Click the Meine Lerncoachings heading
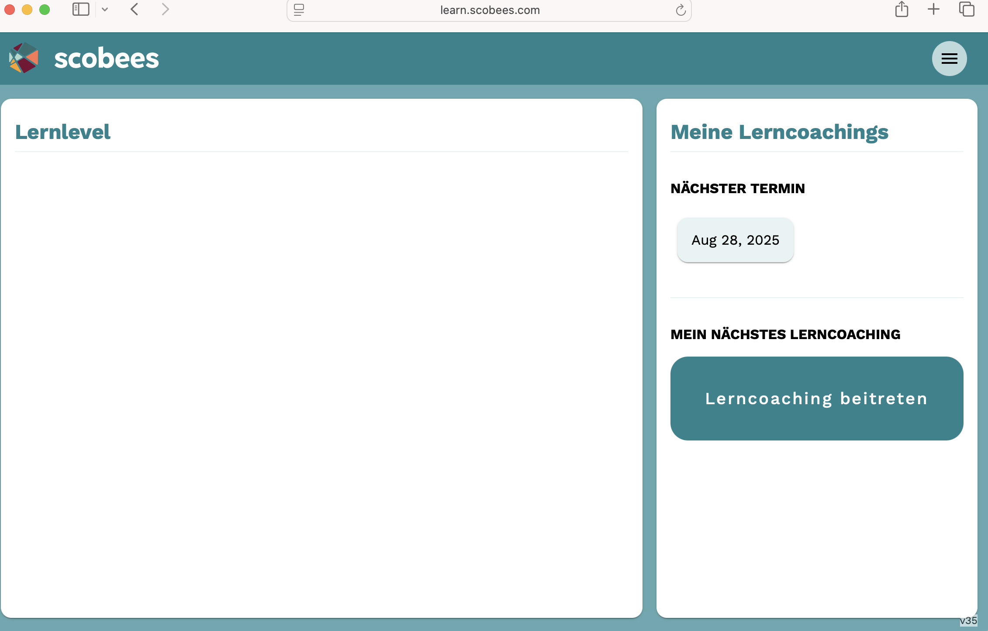This screenshot has height=631, width=988. click(x=779, y=132)
